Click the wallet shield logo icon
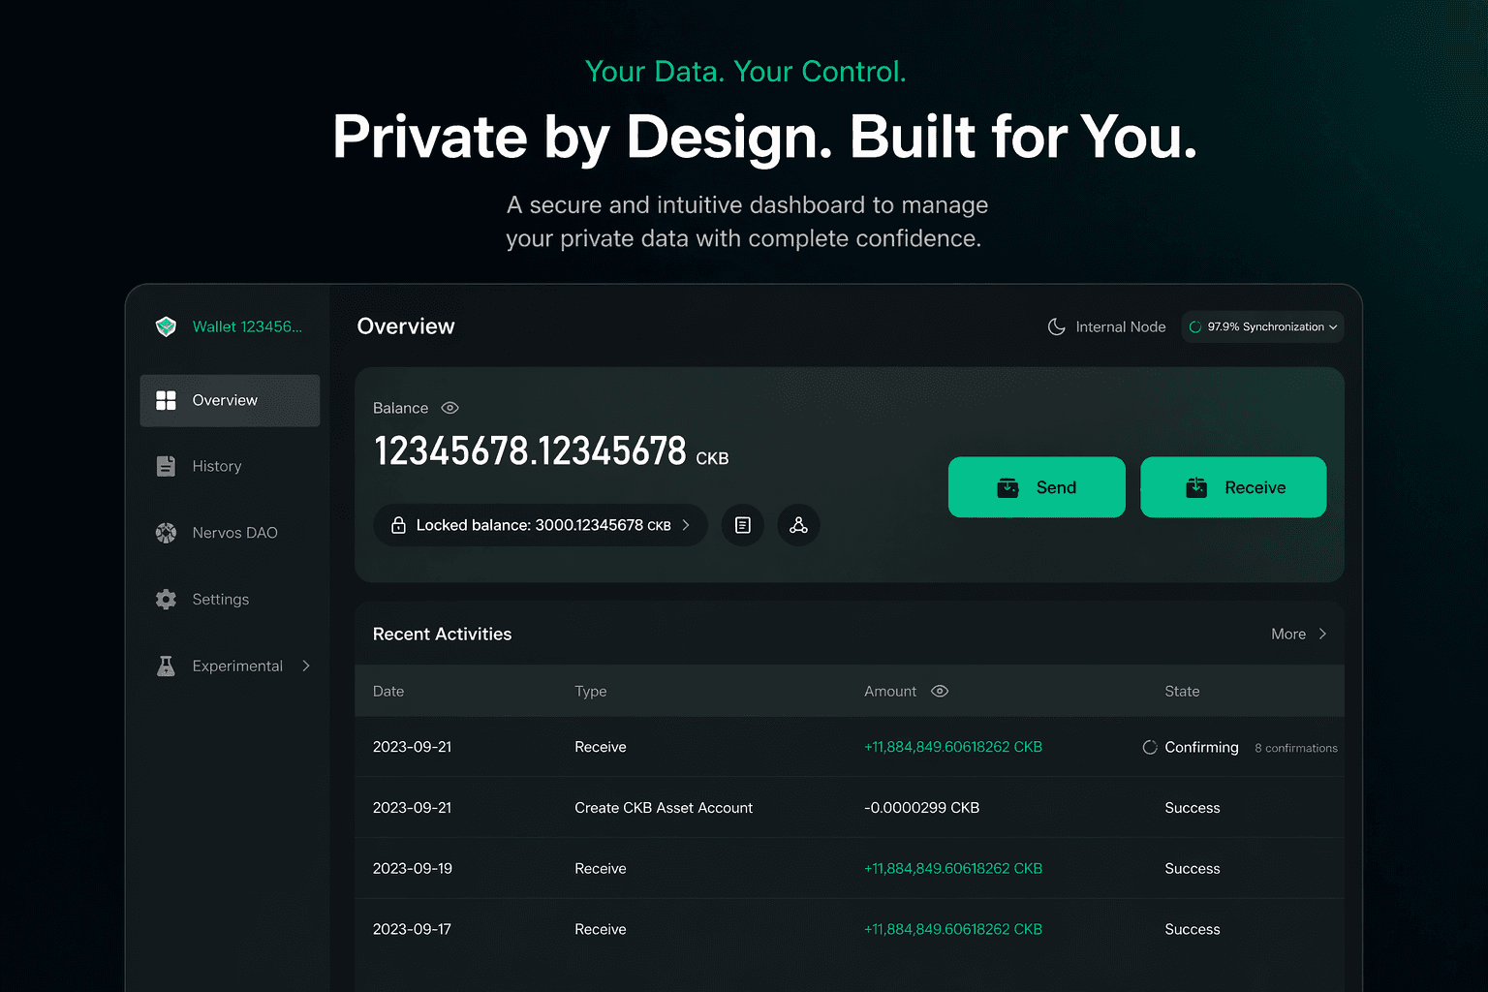 tap(166, 326)
